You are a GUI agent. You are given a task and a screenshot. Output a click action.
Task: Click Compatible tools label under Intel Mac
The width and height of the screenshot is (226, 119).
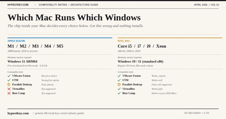(x=125, y=72)
